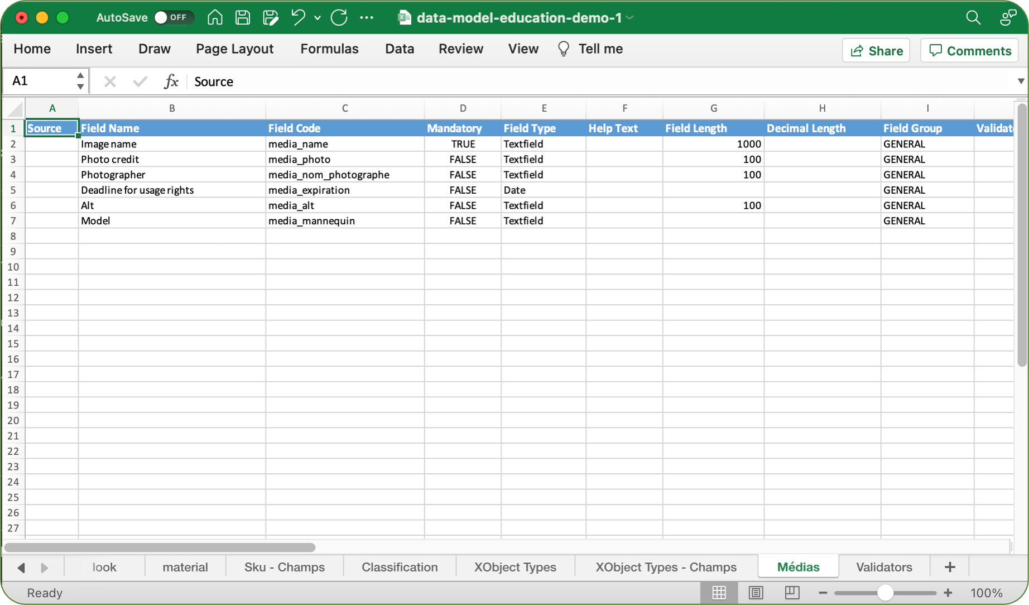Click the vertical scrollbar thumb

[x=1022, y=234]
